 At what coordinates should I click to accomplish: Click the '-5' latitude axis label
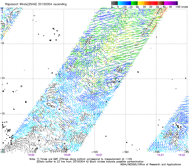2,43
